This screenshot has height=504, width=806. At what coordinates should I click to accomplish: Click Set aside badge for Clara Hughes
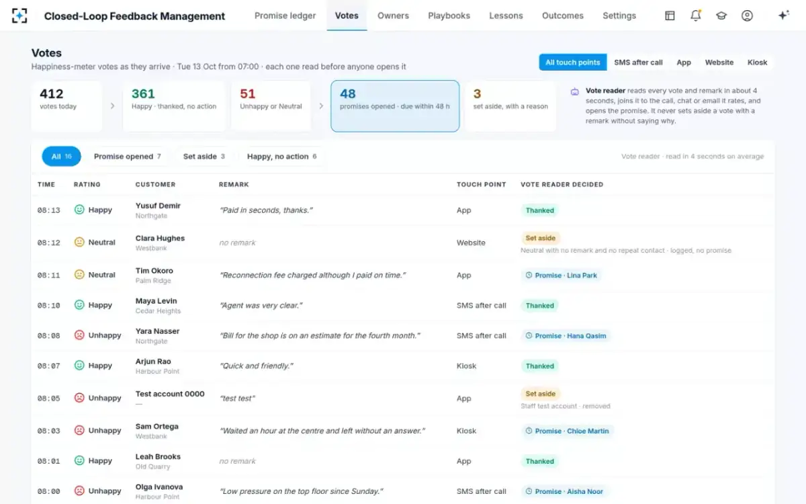pos(541,238)
